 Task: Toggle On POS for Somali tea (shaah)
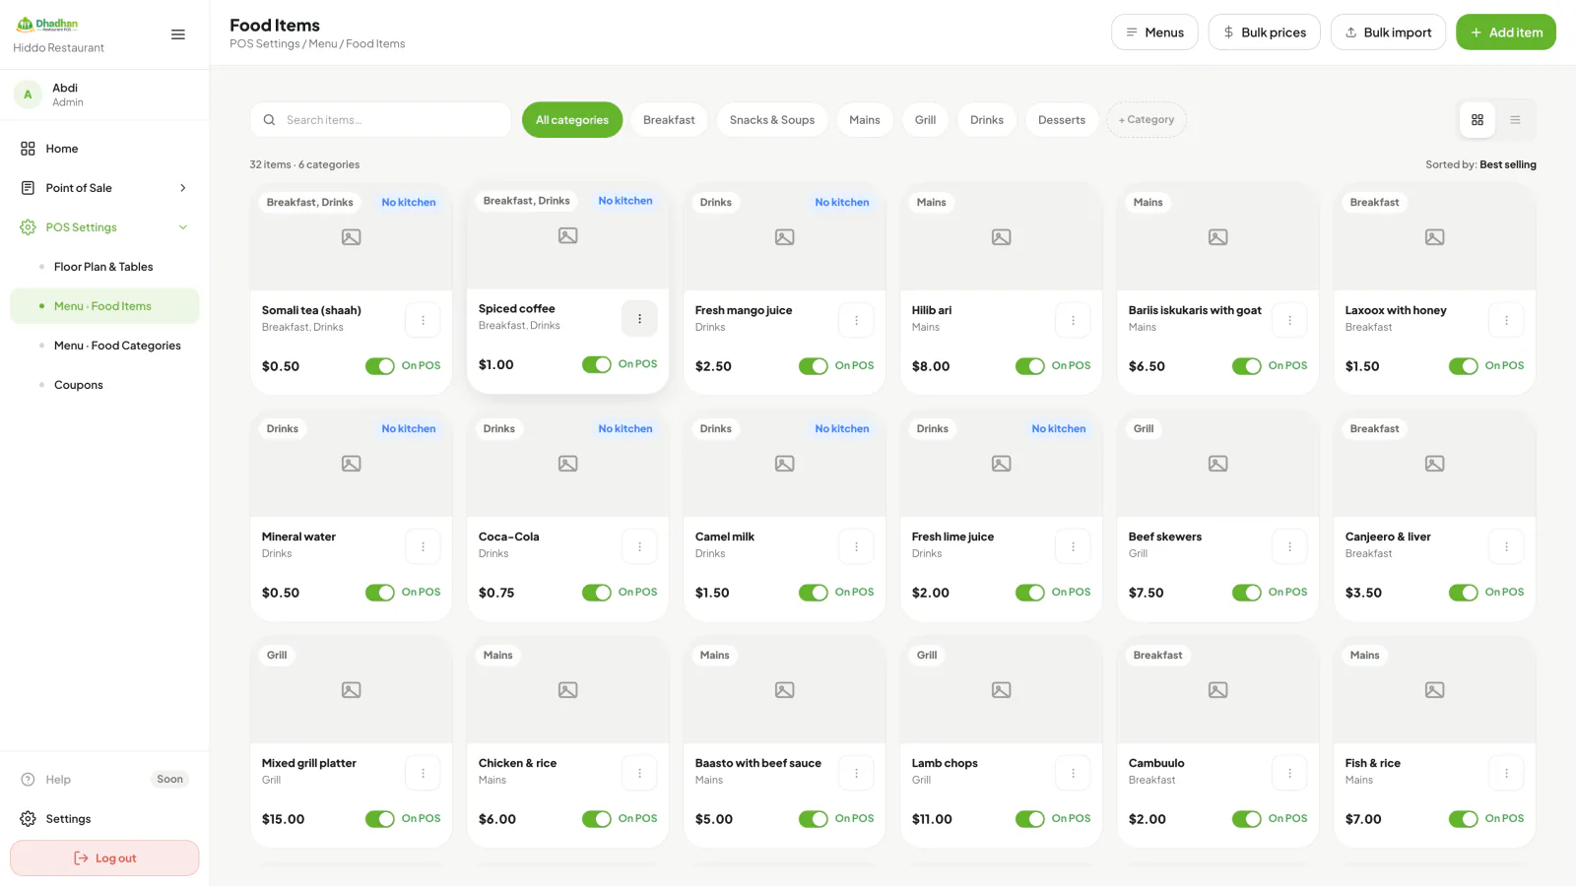click(x=380, y=366)
